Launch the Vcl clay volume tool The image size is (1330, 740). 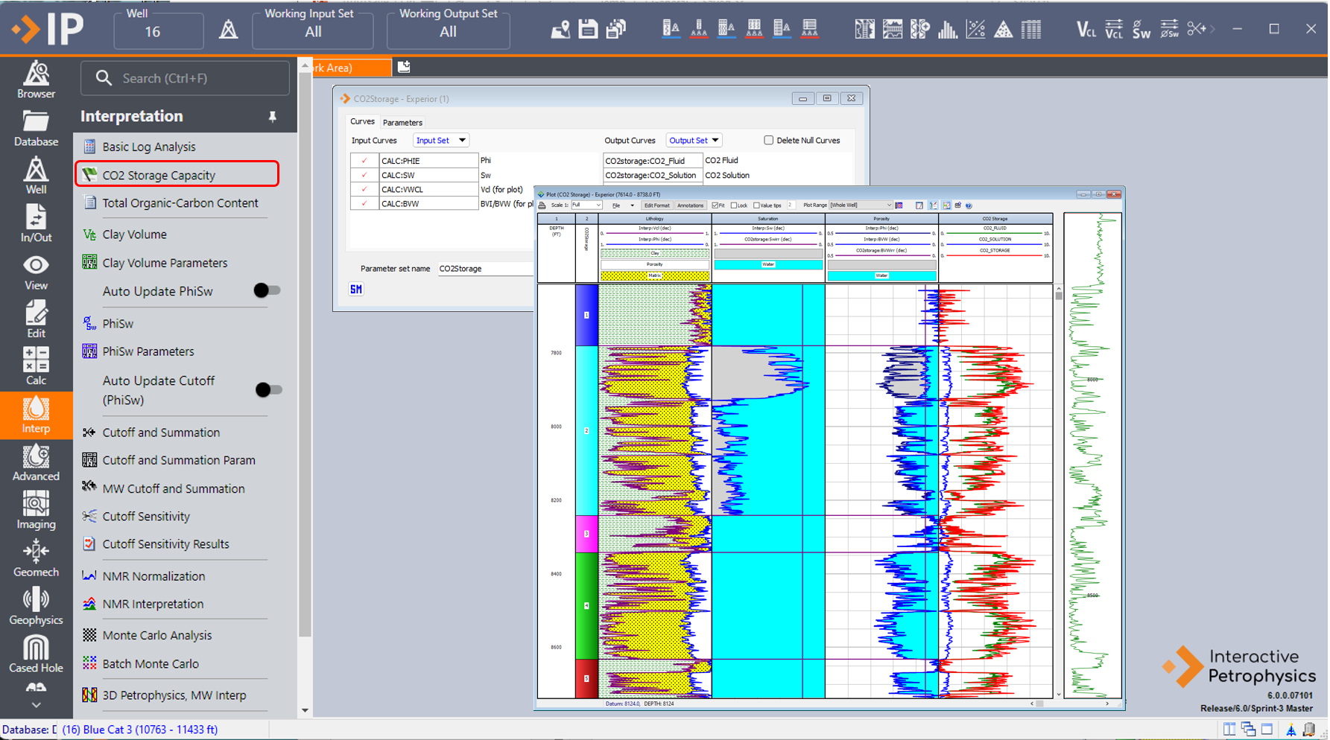[x=1084, y=30]
